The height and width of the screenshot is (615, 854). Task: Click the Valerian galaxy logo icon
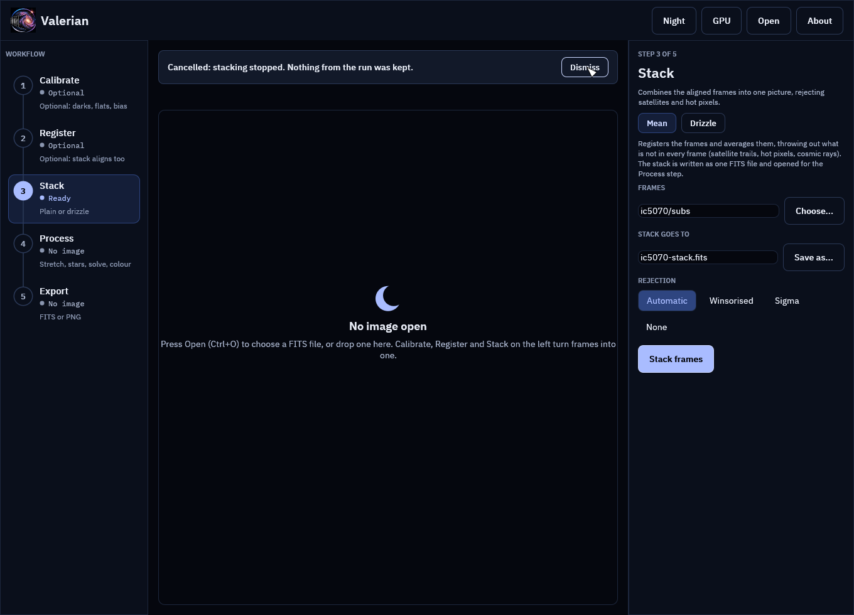pos(23,21)
